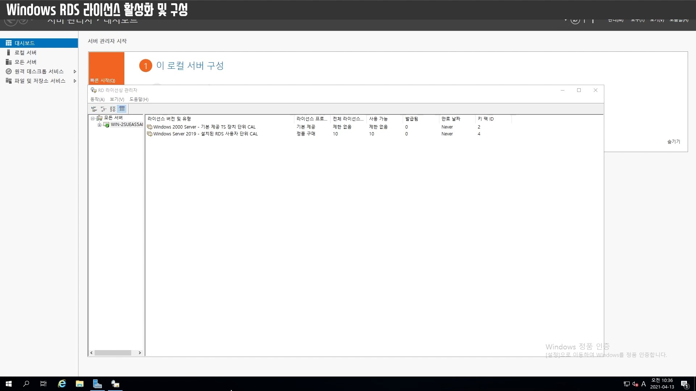Open the Windows Start menu
Image resolution: width=696 pixels, height=391 pixels.
click(9, 384)
